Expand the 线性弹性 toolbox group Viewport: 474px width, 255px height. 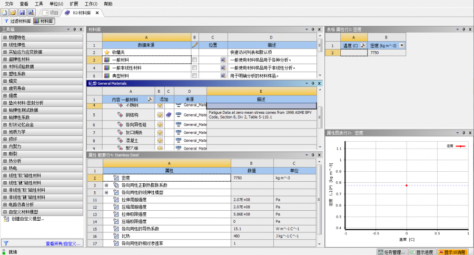[5, 45]
